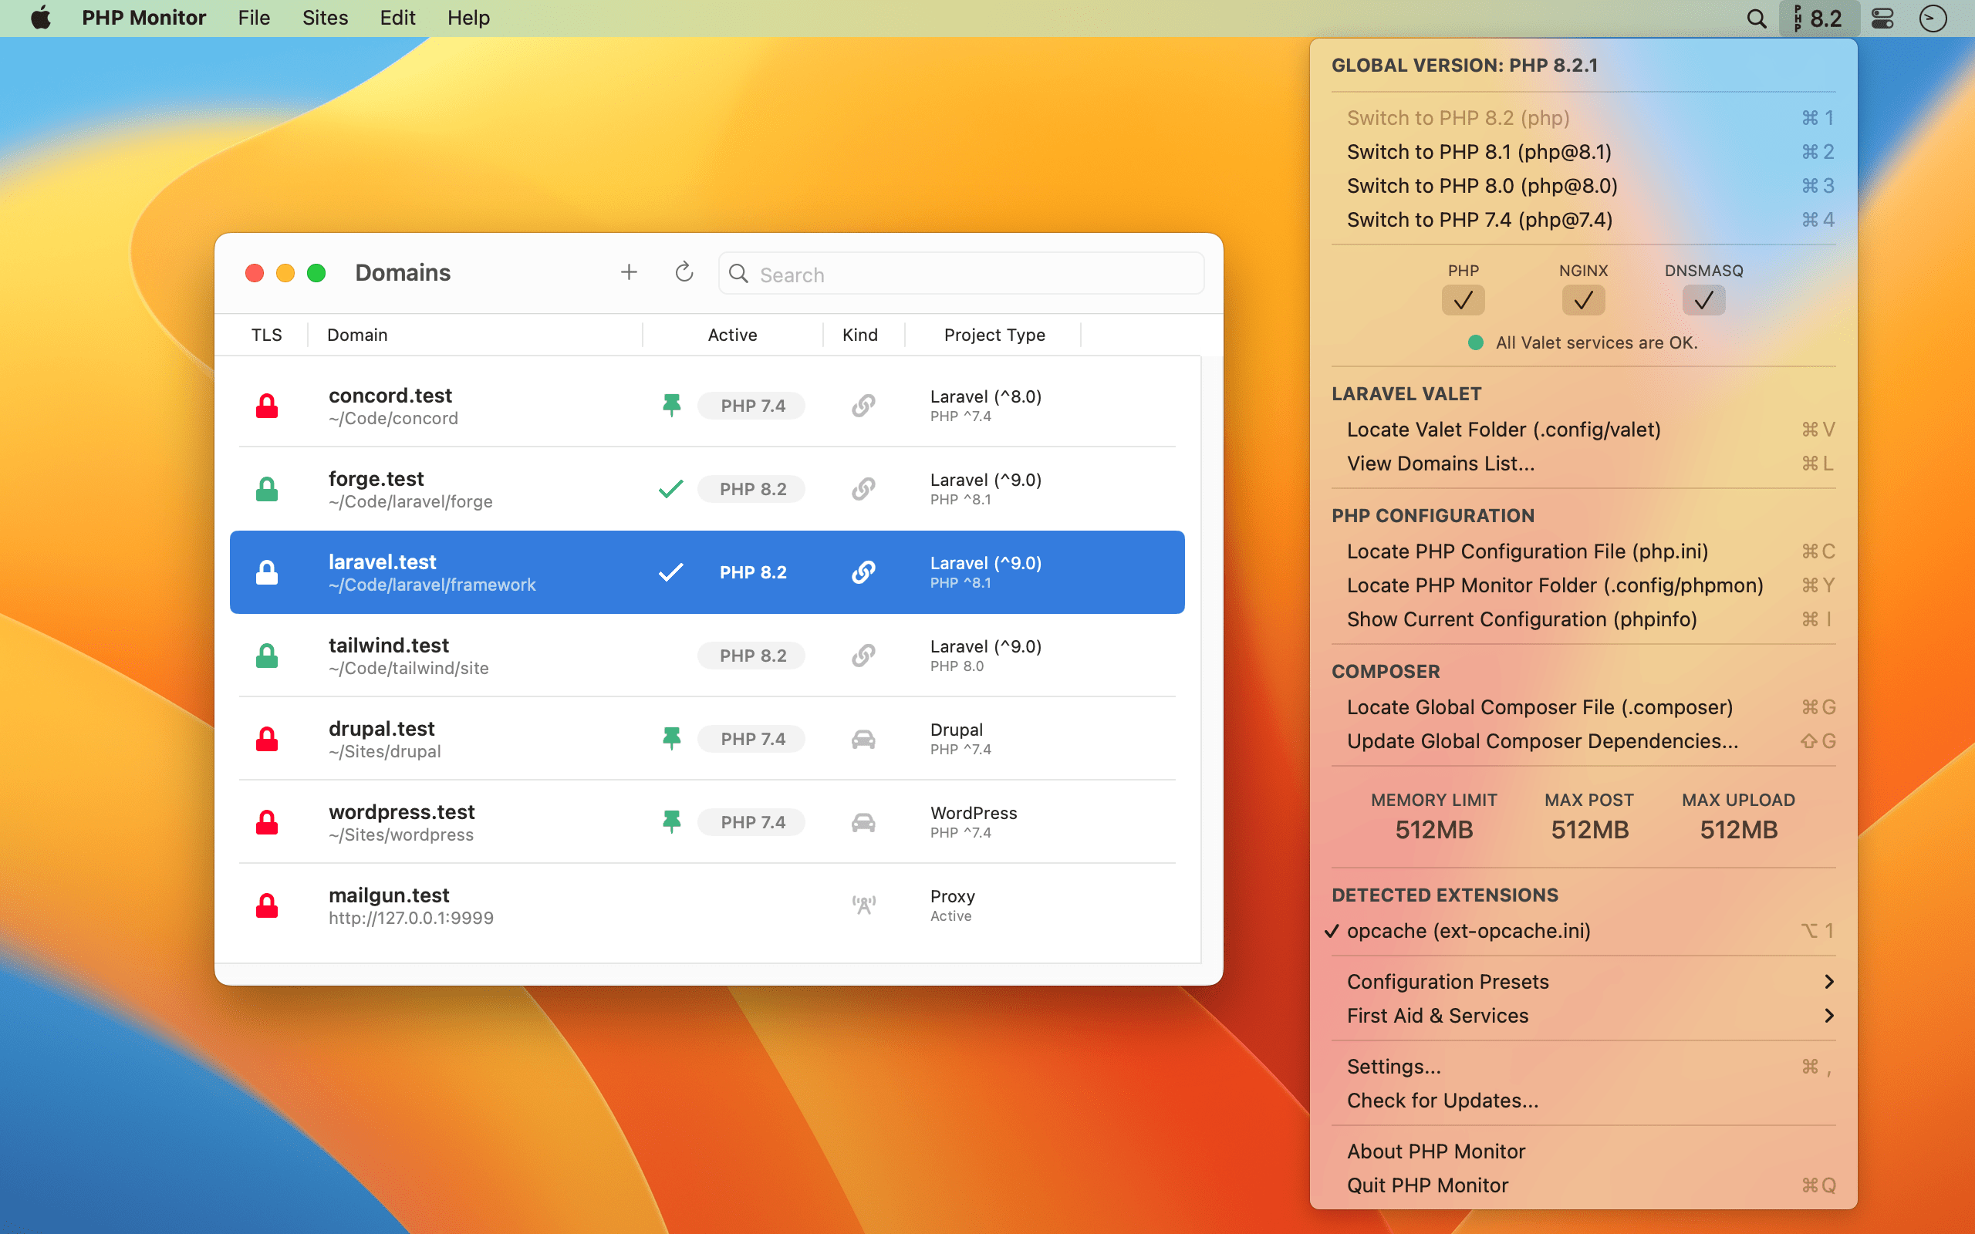Click the parked car icon for wordpress.test

pos(863,823)
